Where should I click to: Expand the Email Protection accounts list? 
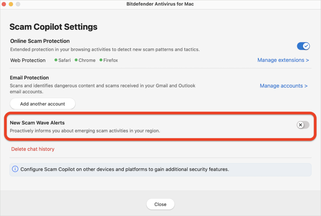(x=42, y=104)
